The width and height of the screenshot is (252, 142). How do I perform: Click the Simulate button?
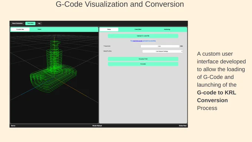coord(143,64)
